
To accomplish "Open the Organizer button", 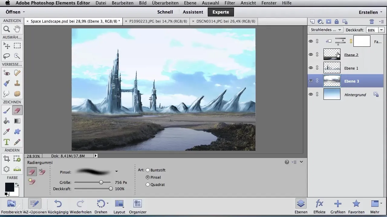I will coord(138,206).
